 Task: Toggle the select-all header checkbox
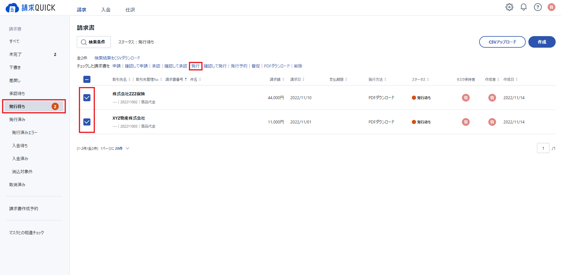(x=87, y=79)
